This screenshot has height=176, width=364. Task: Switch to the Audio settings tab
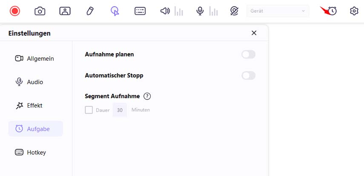coord(35,82)
